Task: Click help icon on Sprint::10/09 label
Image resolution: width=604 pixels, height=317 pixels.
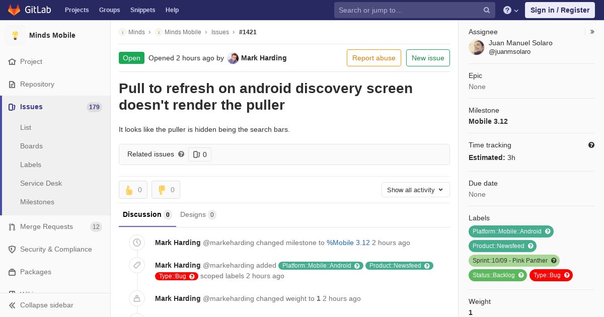Action: coord(554,261)
